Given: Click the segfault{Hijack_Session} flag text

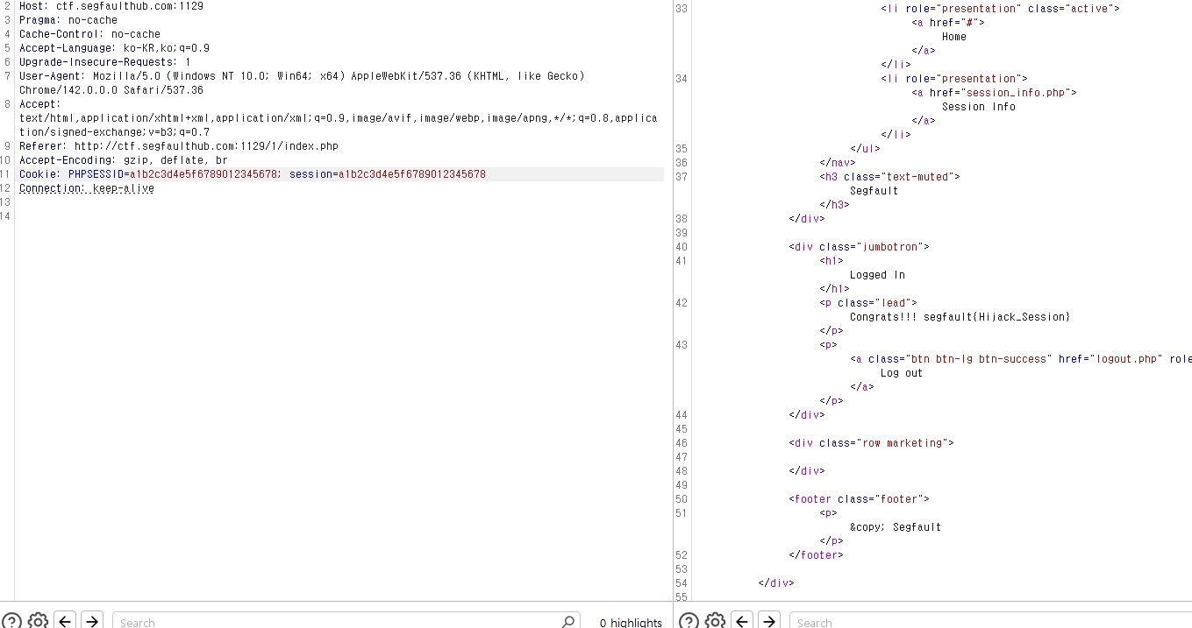Looking at the screenshot, I should pyautogui.click(x=996, y=316).
